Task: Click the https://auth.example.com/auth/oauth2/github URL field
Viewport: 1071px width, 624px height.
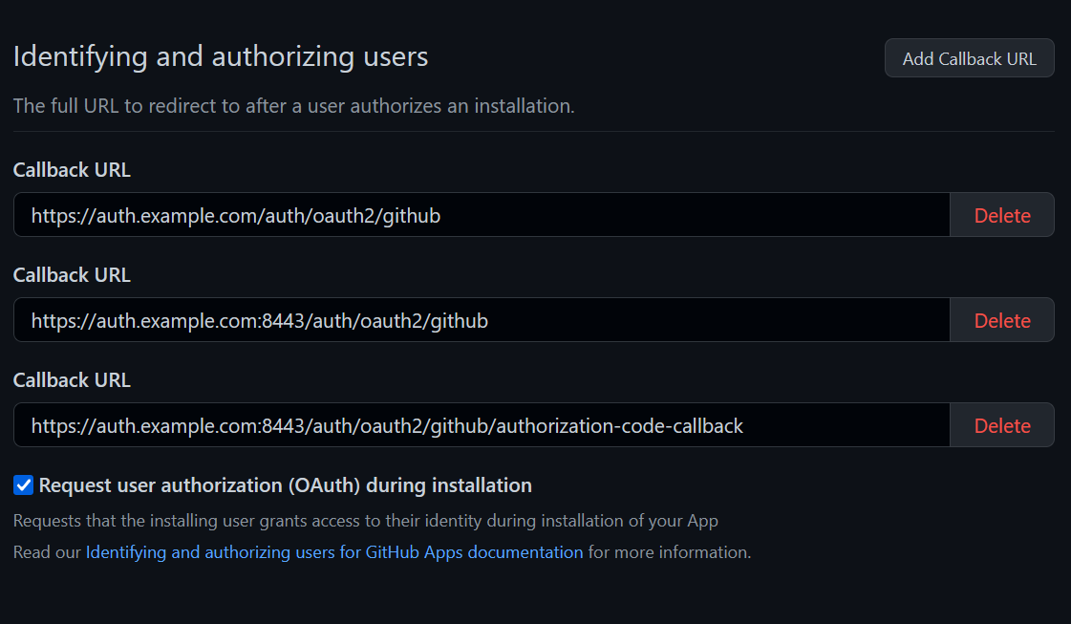Action: click(x=478, y=214)
